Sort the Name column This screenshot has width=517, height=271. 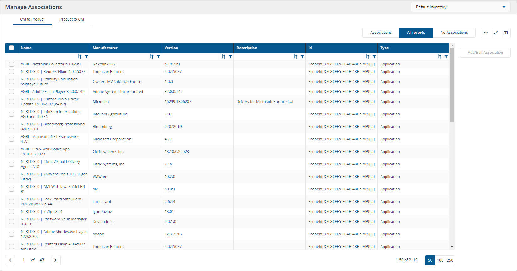coord(79,57)
